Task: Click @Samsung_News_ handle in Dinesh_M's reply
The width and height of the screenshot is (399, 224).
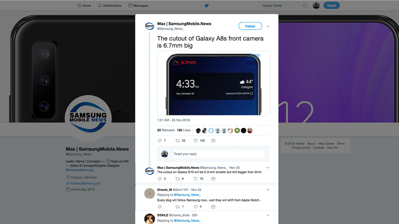Action: tap(187, 195)
